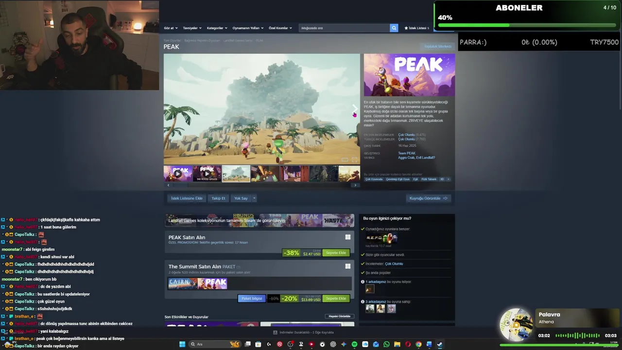This screenshot has height=350, width=622.
Task: Click Bağımsız Yapımcı Oyunları breadcrumb
Action: tap(202, 40)
